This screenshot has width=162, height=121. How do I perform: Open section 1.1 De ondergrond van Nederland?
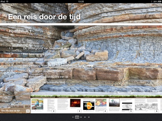[x=50, y=48]
